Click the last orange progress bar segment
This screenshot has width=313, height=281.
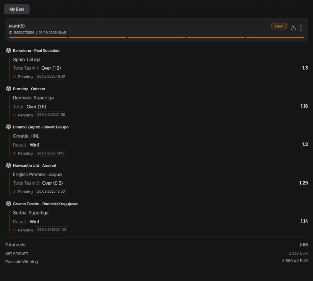tap(275, 37)
